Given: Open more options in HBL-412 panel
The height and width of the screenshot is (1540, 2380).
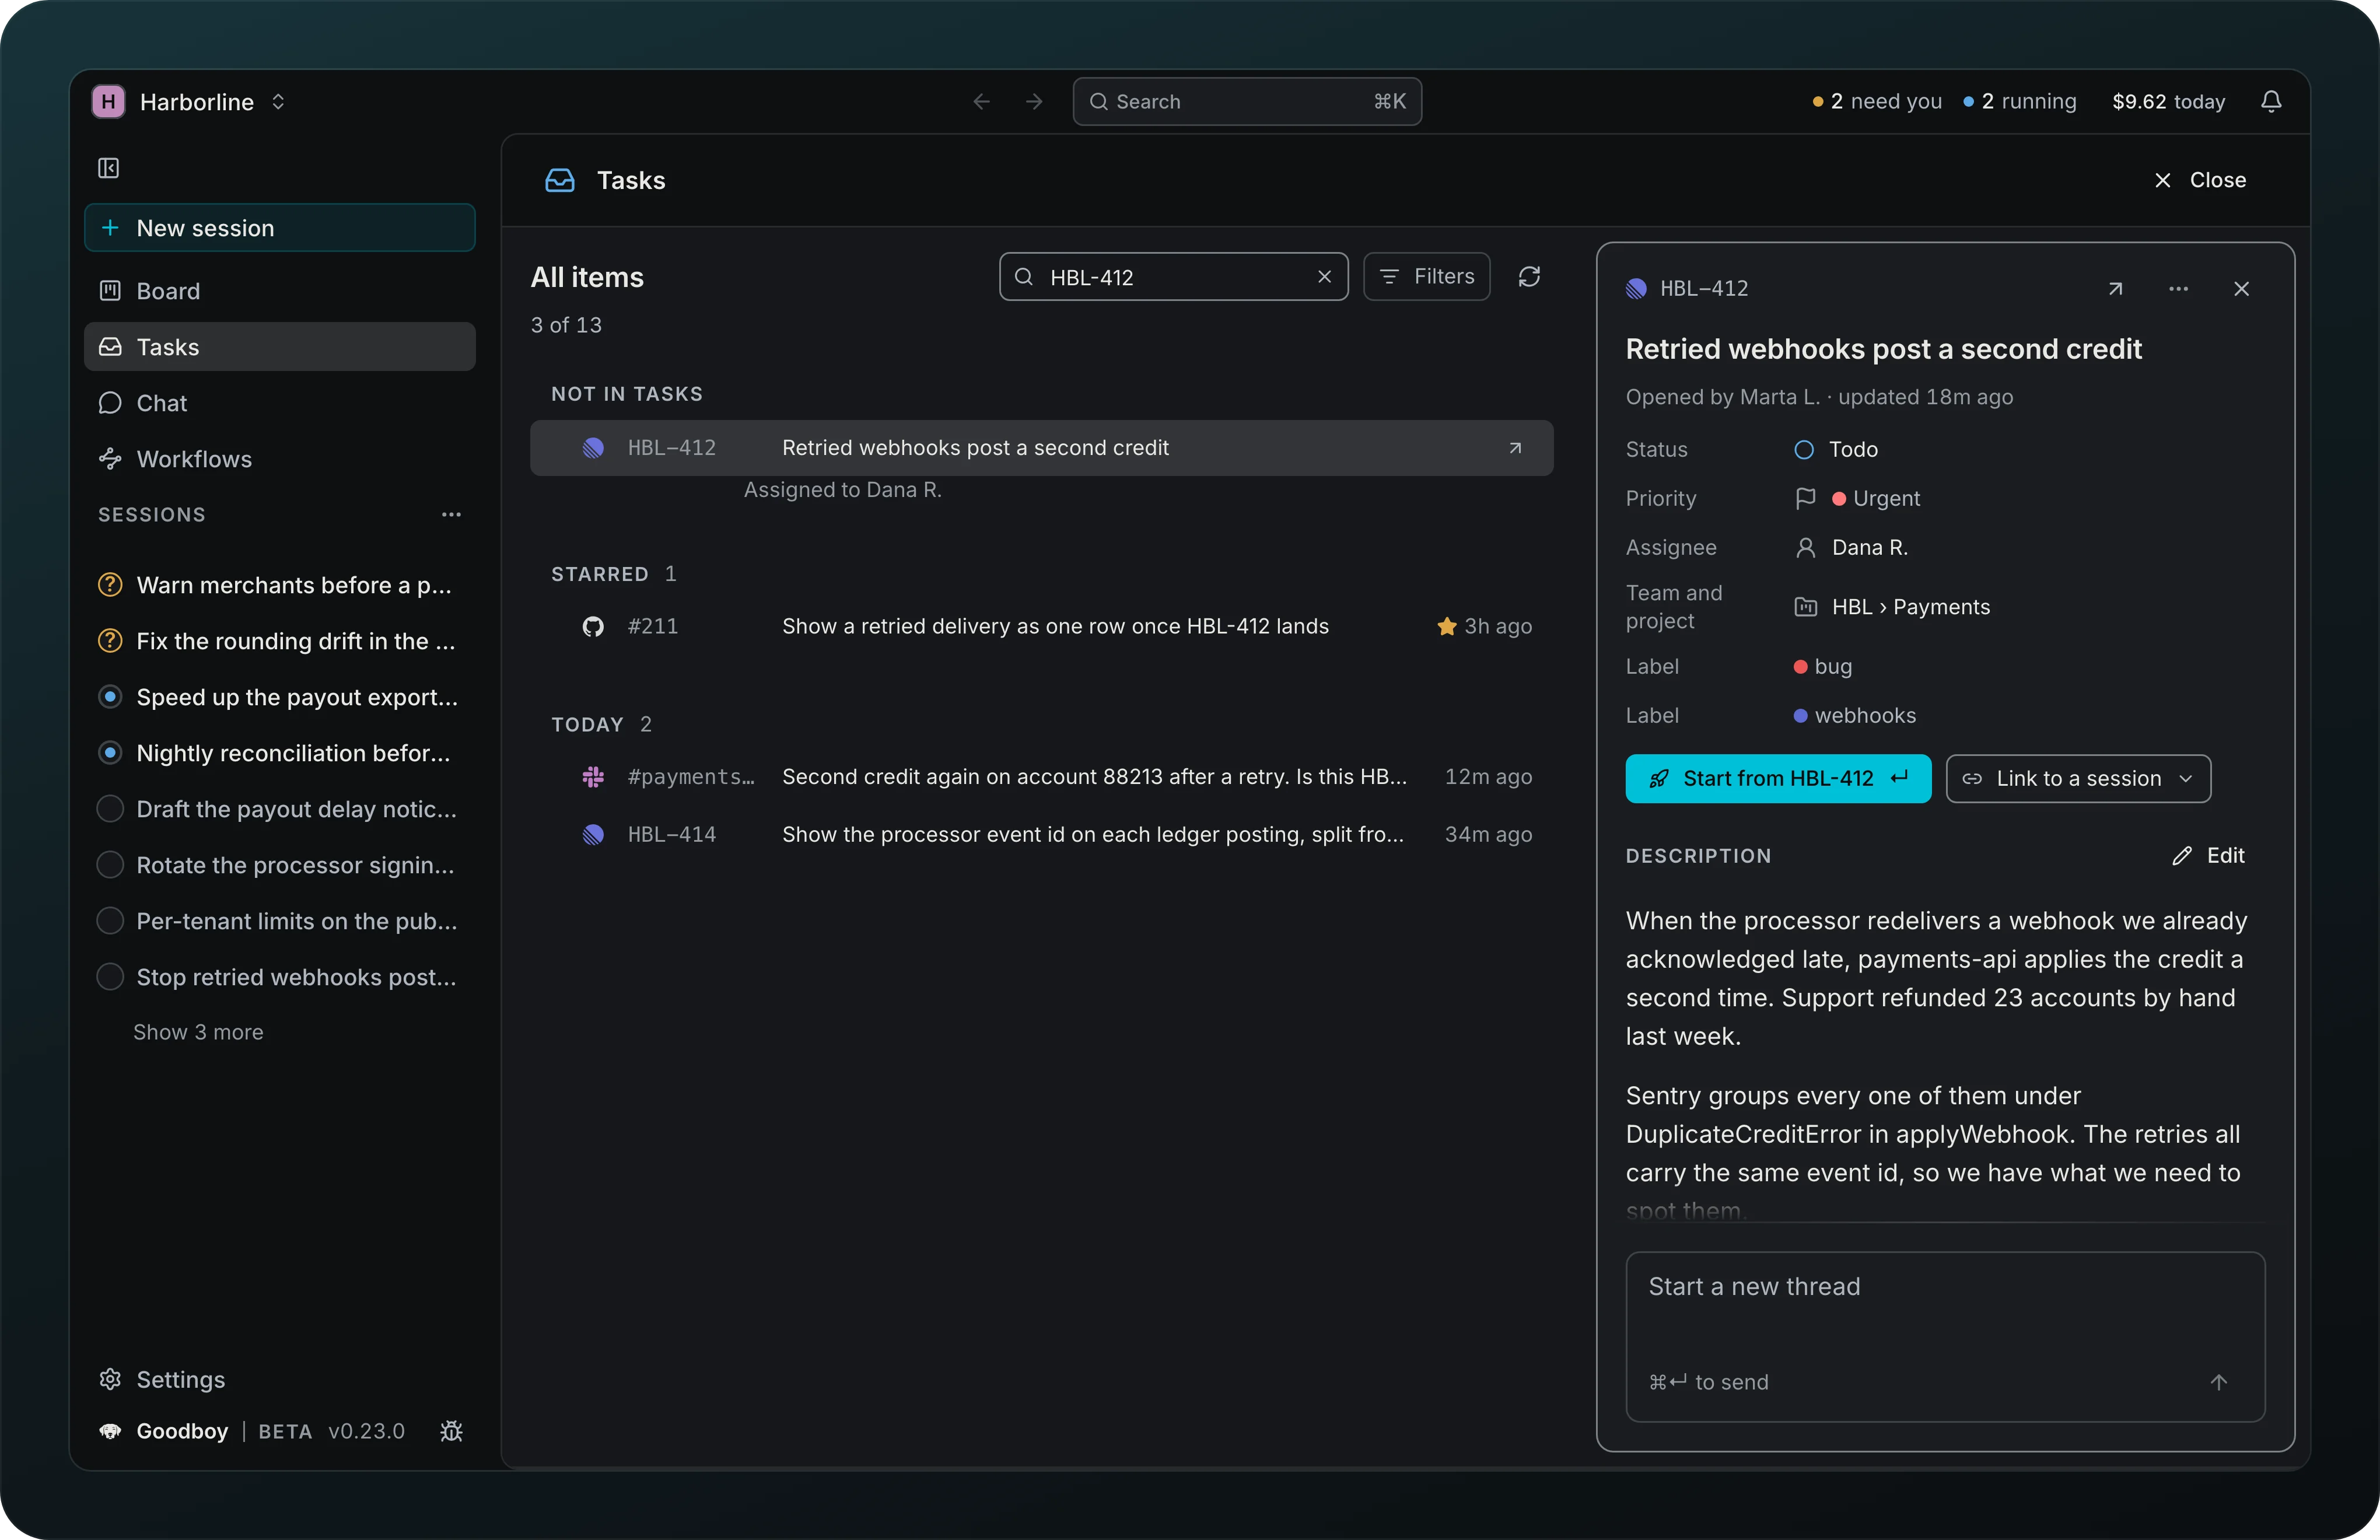Looking at the screenshot, I should 2178,289.
